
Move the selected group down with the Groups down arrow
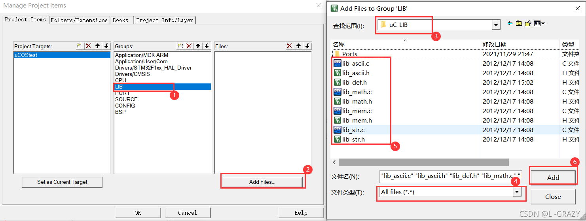207,46
